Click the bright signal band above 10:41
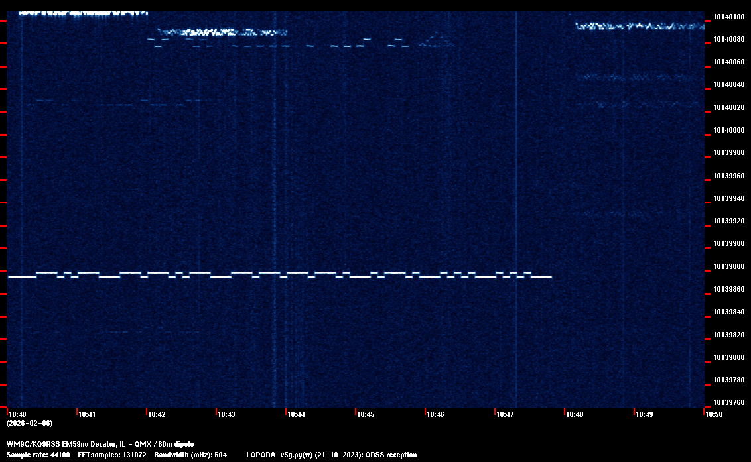 [x=84, y=13]
